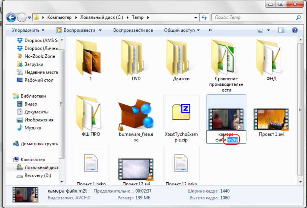
Task: Select Локальный диск (C:) breadcrumb
Action: pos(102,17)
